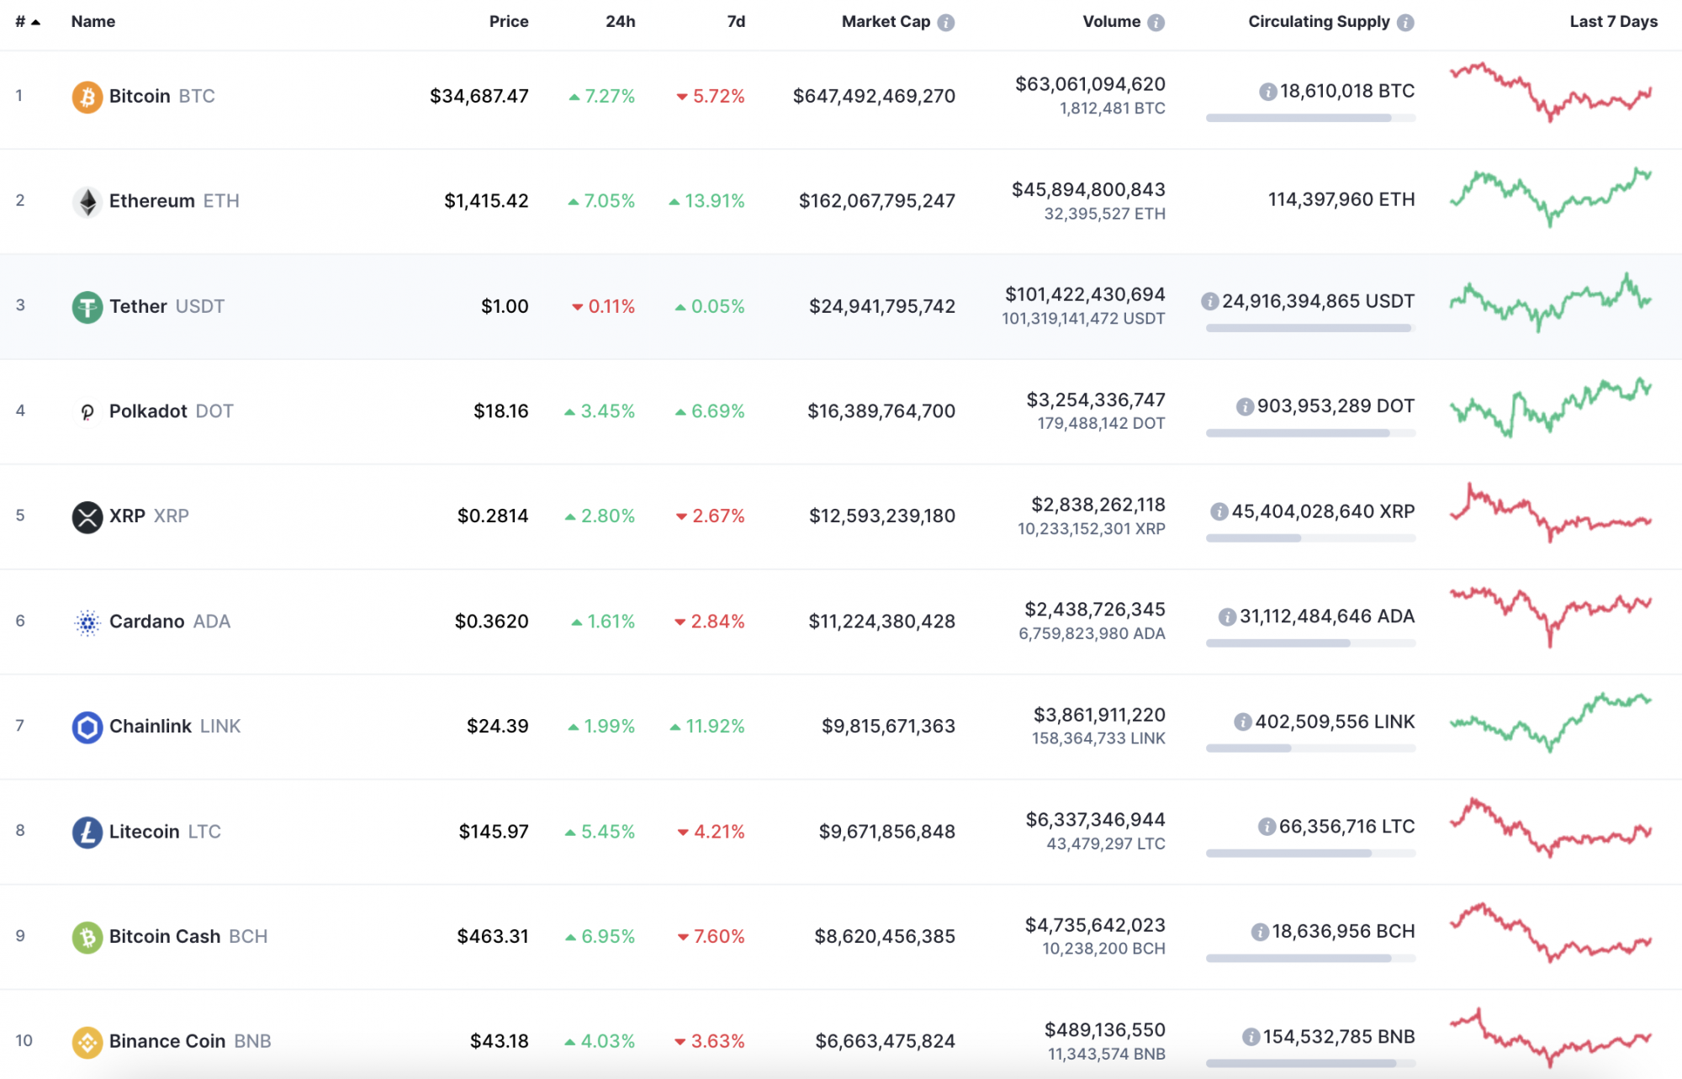1682x1079 pixels.
Task: Click the Ethereum diamond logo icon
Action: coord(87,202)
